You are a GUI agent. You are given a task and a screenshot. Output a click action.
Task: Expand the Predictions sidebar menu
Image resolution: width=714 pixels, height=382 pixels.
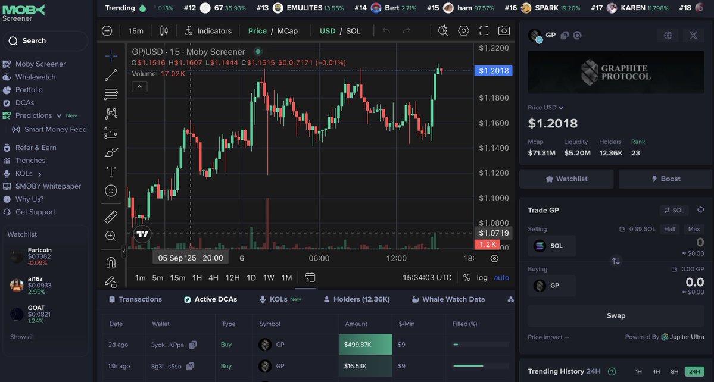[59, 115]
